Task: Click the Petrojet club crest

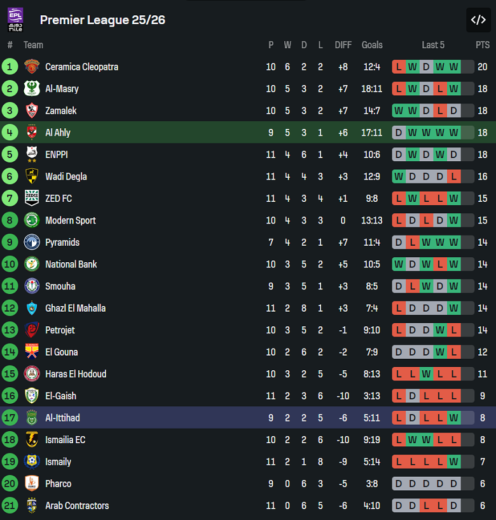Action: coord(32,330)
